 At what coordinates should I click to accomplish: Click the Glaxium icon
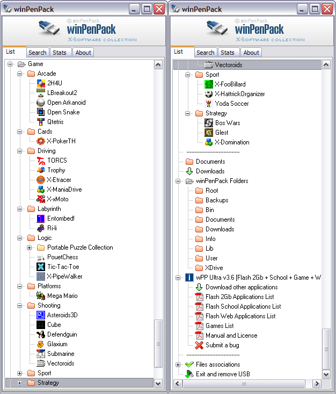pos(41,344)
